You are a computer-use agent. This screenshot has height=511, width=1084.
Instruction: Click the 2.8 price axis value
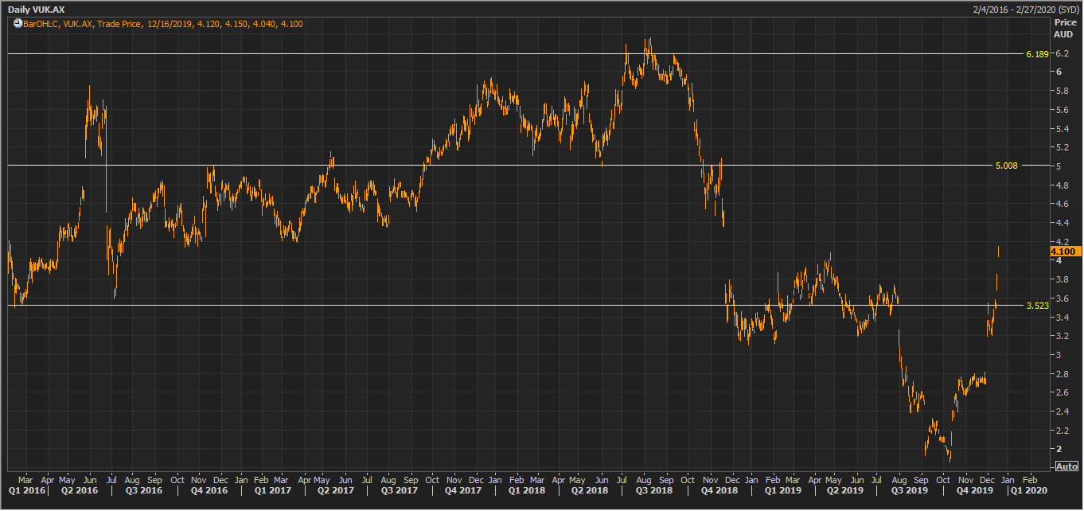point(1062,374)
